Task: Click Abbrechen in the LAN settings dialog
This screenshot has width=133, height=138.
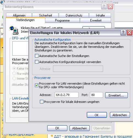Action: coord(120,115)
